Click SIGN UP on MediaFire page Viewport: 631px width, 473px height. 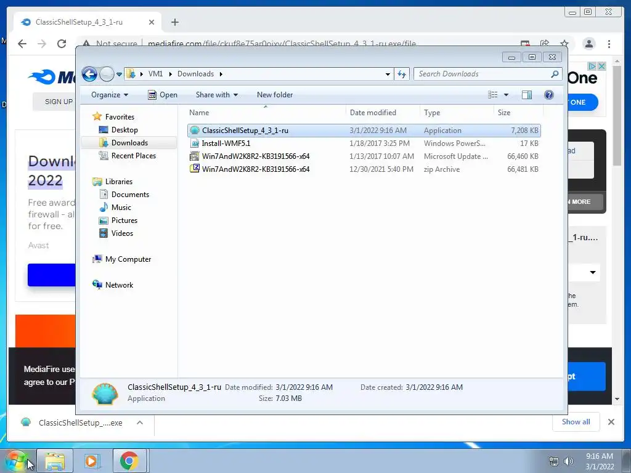pyautogui.click(x=59, y=102)
